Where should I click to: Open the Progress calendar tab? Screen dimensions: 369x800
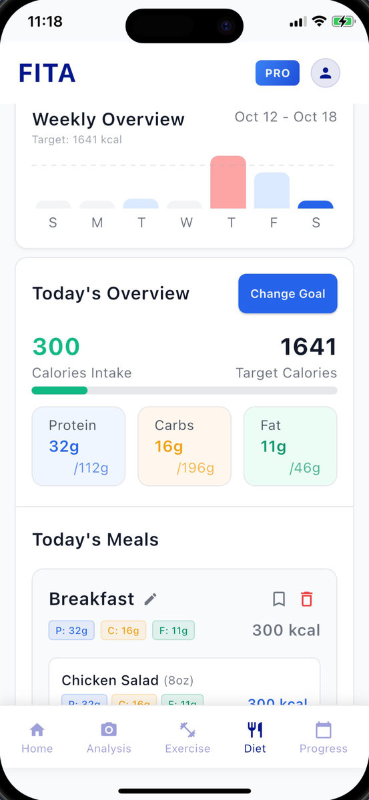coord(324,737)
